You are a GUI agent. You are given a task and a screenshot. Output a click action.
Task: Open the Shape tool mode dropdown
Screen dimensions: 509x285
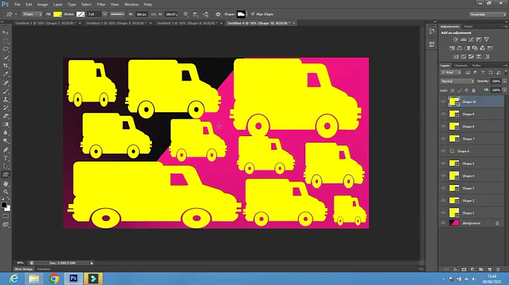pos(32,14)
